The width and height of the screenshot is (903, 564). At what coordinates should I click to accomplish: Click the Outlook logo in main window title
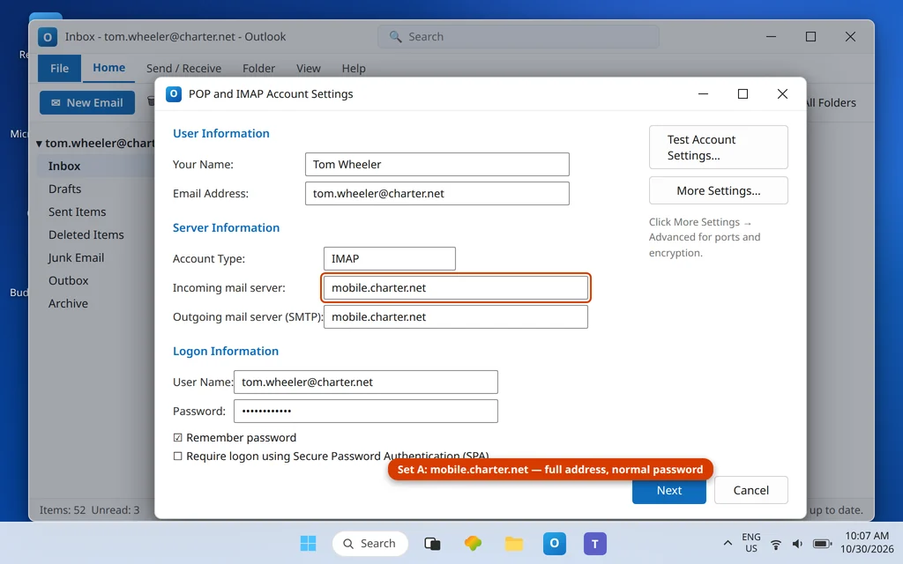pos(48,37)
